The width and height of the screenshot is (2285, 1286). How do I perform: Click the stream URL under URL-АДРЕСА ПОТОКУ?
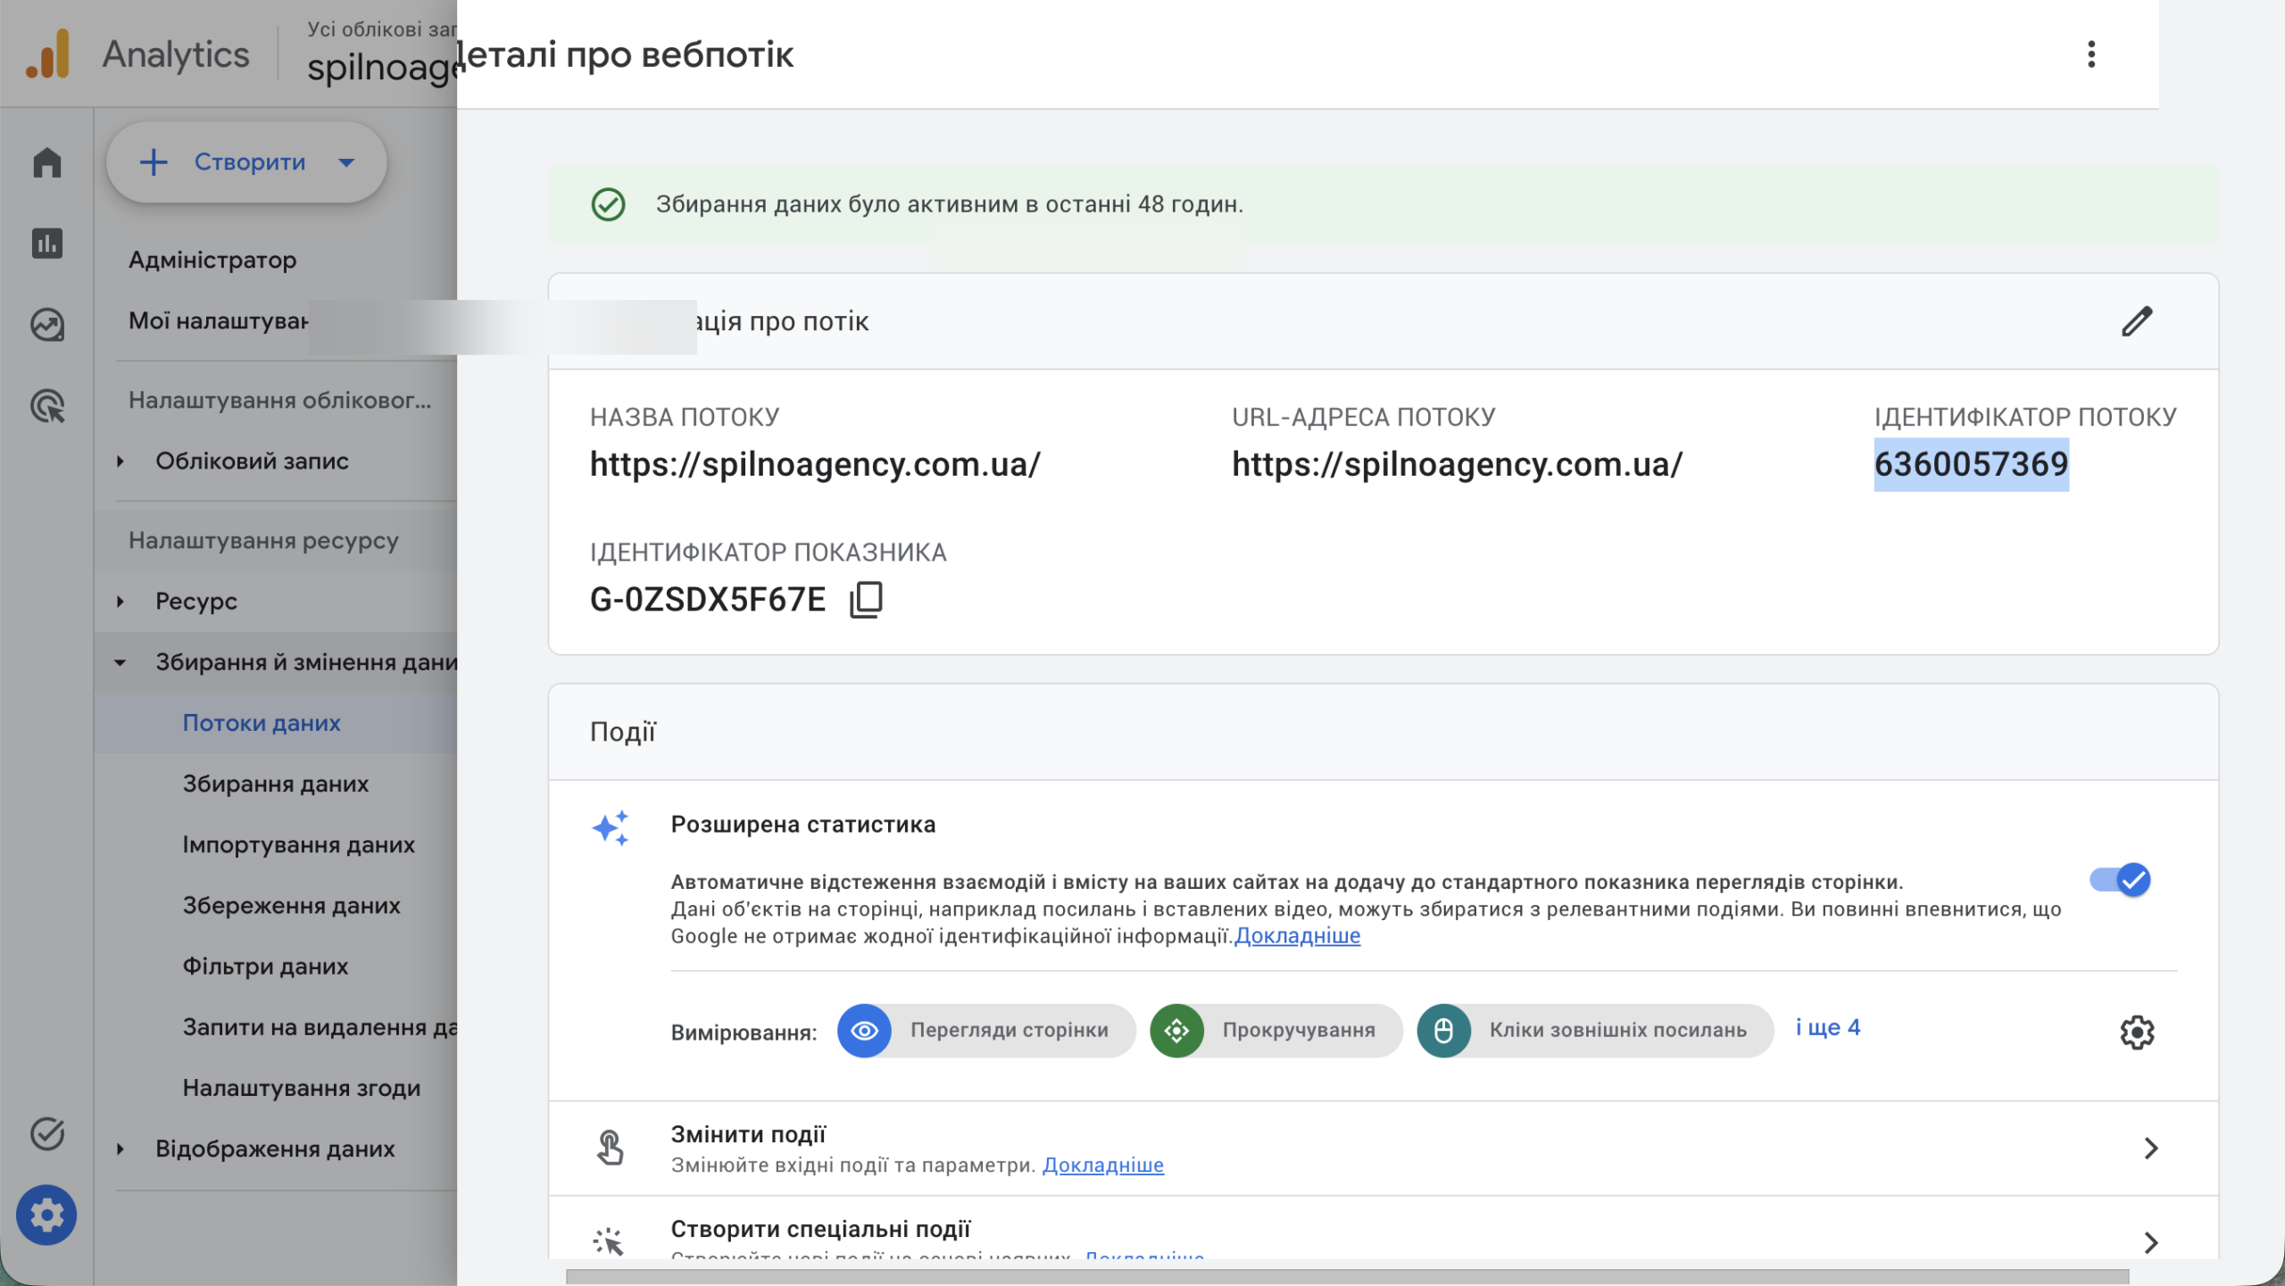click(x=1457, y=464)
